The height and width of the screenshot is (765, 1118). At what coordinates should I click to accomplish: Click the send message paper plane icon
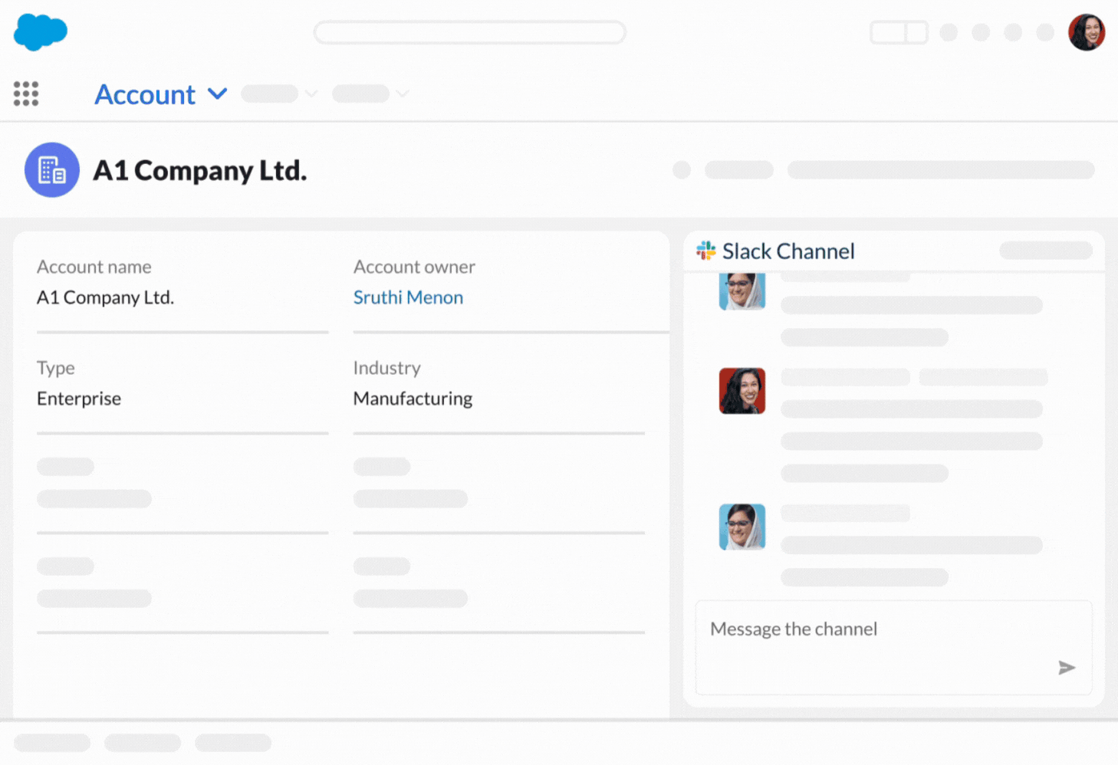click(1067, 668)
